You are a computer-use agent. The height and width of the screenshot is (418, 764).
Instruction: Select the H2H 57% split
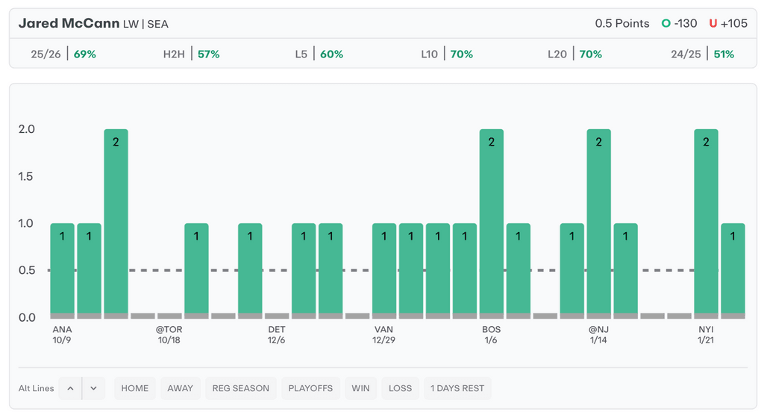pos(191,54)
